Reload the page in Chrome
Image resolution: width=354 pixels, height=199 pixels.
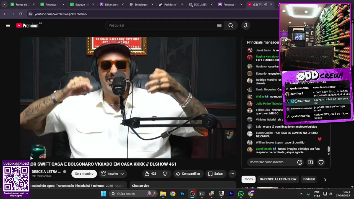click(x=21, y=14)
